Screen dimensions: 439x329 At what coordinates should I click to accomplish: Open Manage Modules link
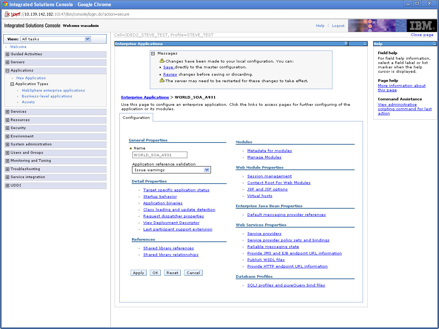[x=264, y=157]
